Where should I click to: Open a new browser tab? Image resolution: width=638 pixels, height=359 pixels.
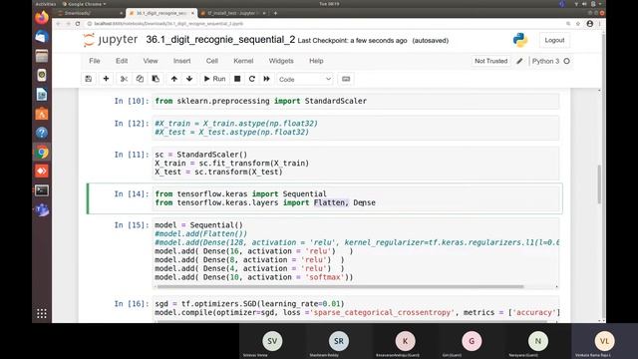click(275, 13)
